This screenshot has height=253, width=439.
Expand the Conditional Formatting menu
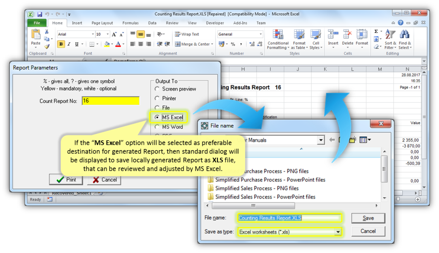click(x=278, y=40)
